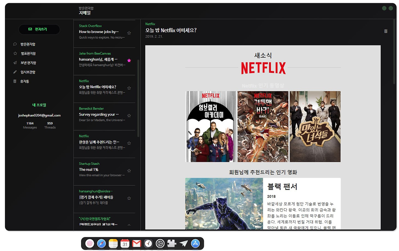Open the fingerprint app in the dock
Screen dimensions: 399x251
point(90,244)
